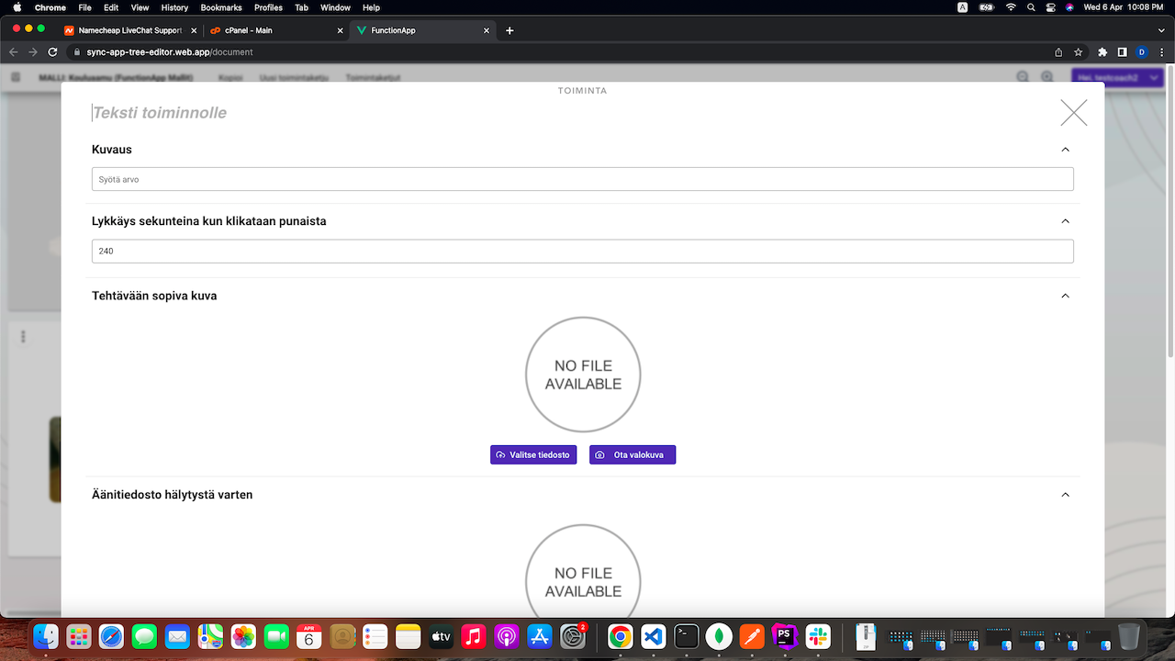
Task: Collapse the Tehtävään sopiva kuva section
Action: point(1065,296)
